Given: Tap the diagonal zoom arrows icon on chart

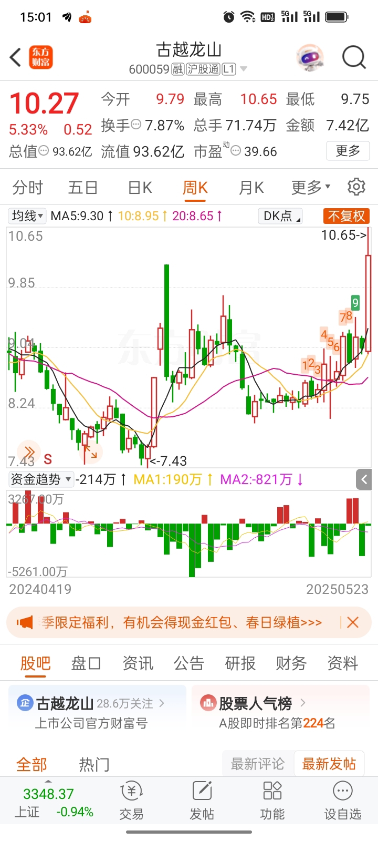Looking at the screenshot, I should [91, 452].
